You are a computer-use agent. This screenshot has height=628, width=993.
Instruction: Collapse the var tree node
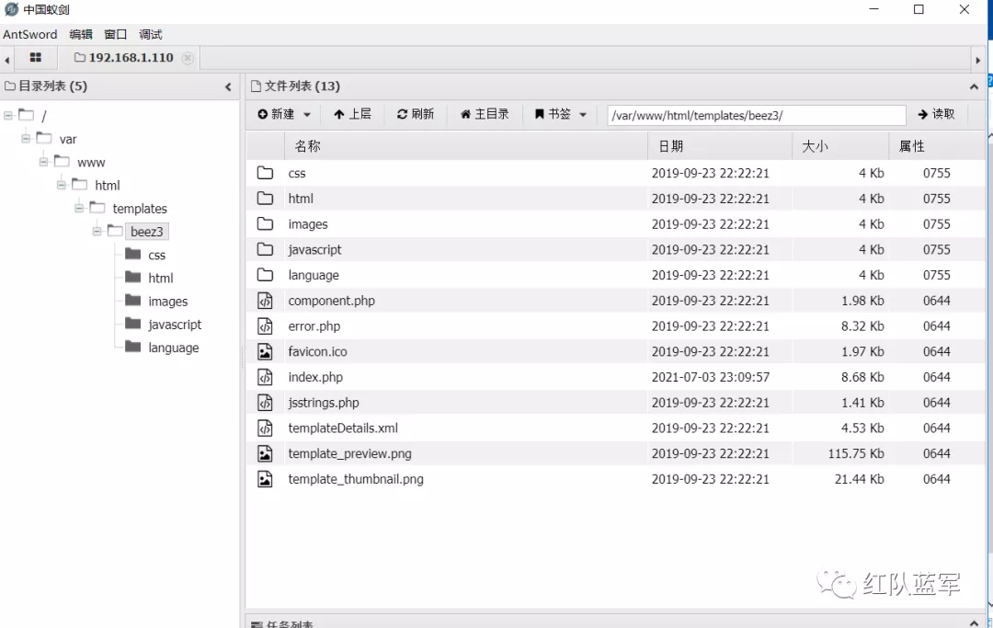26,139
